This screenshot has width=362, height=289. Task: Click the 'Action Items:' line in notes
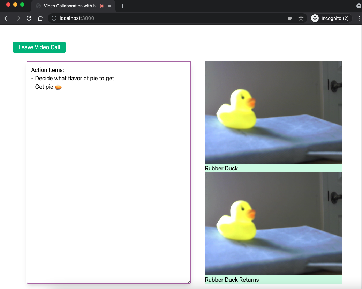pos(47,70)
